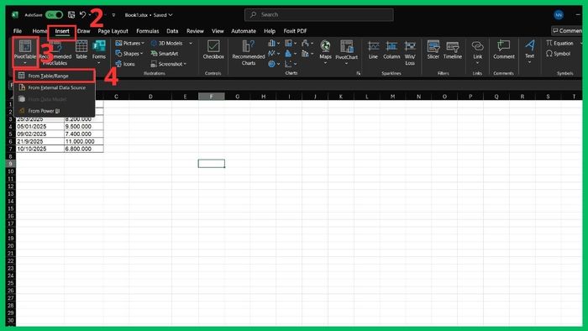Click the Maps chart button
588x331 pixels.
click(x=325, y=52)
